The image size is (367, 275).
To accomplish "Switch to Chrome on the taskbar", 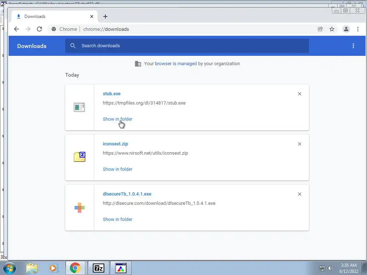I will pos(75,268).
